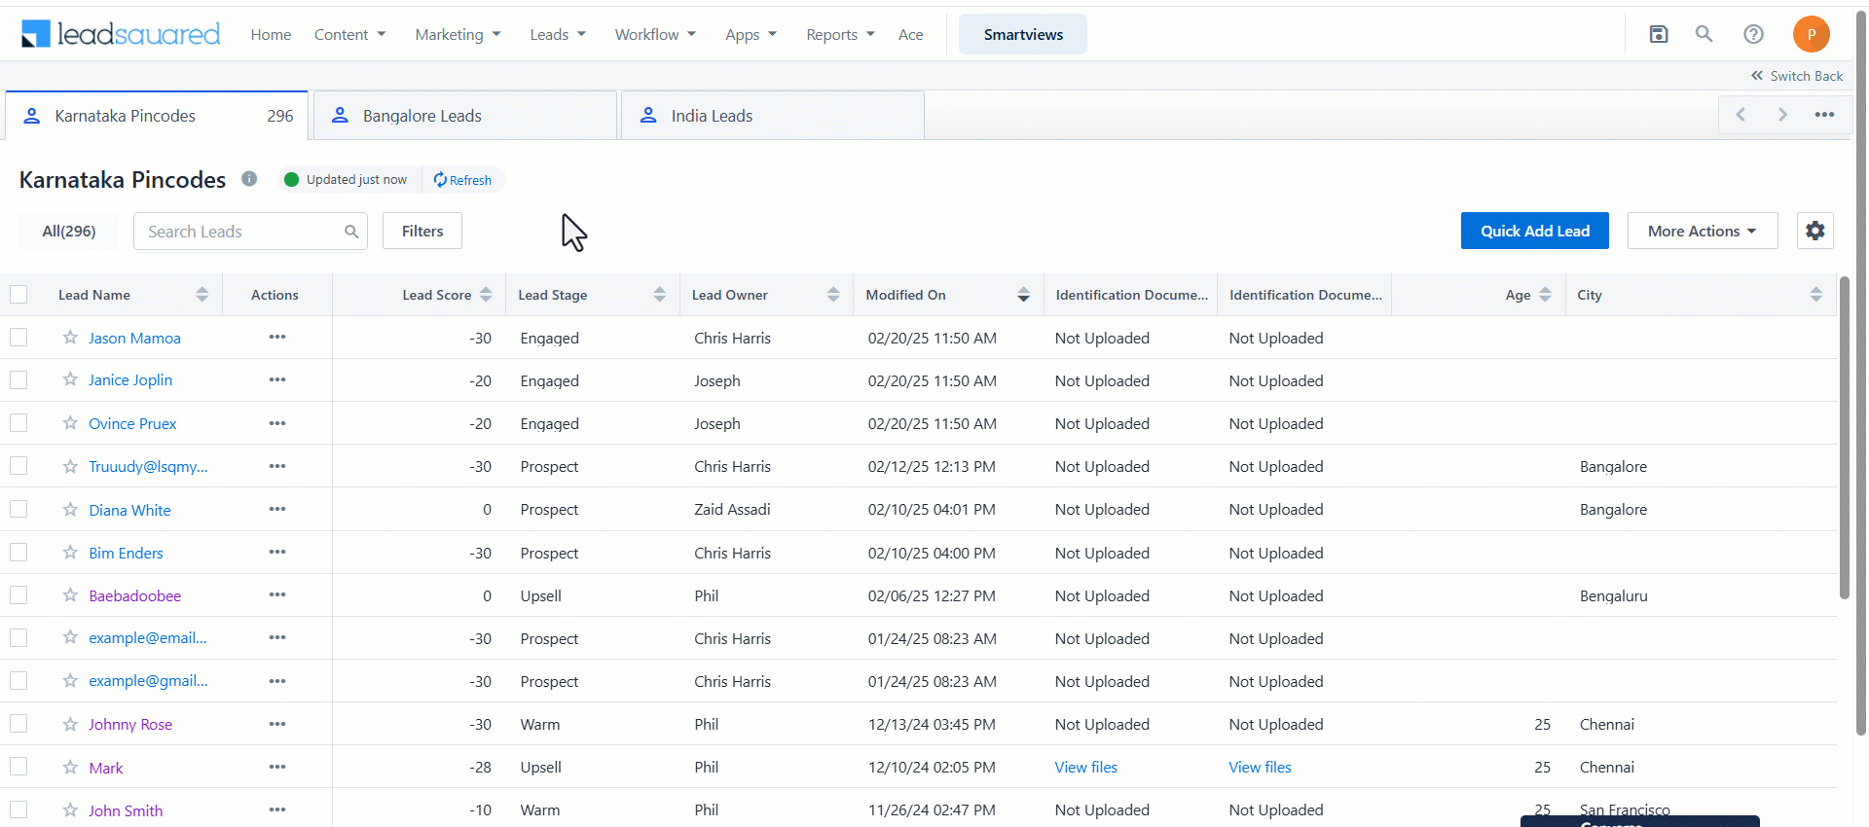Expand the Apps menu dropdown
1869x827 pixels.
click(x=751, y=34)
